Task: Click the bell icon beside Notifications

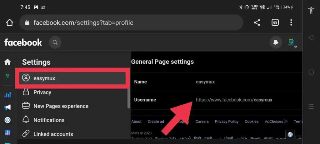Action: pyautogui.click(x=26, y=120)
